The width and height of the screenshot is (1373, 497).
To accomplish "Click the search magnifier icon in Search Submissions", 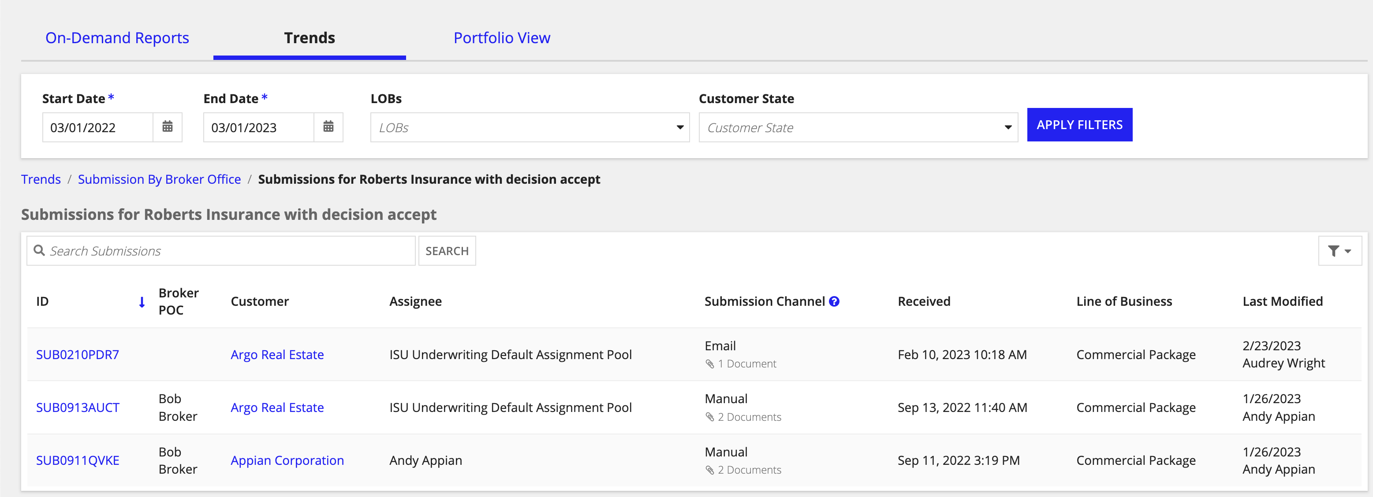I will [x=39, y=250].
